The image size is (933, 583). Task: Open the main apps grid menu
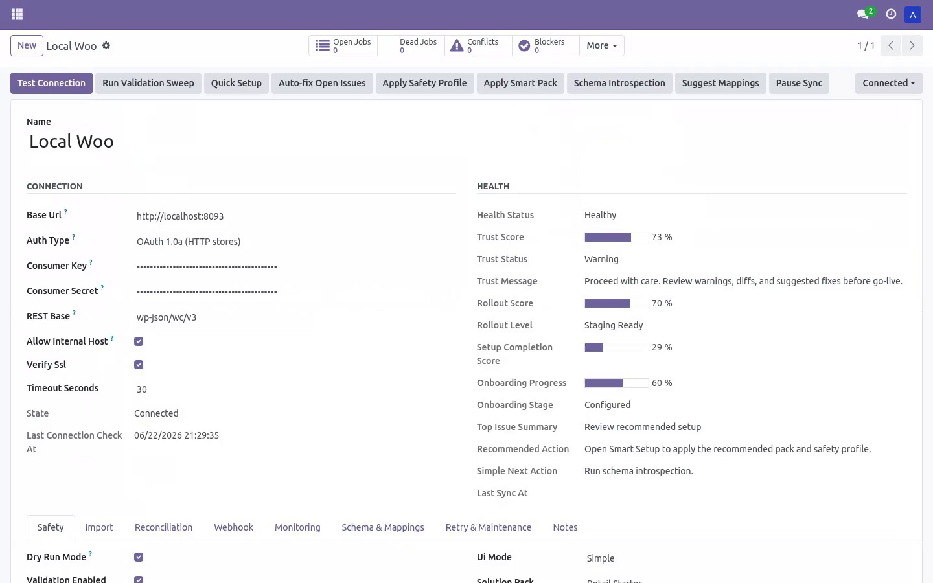click(x=17, y=14)
